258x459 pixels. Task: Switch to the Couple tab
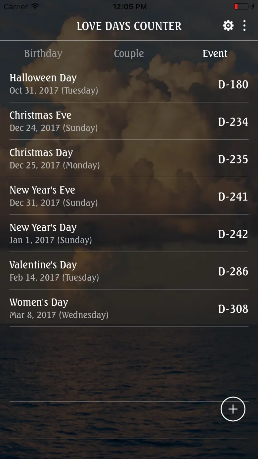click(x=129, y=54)
